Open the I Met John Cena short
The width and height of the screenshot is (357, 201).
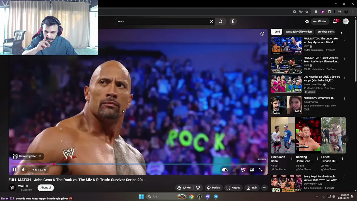283,135
